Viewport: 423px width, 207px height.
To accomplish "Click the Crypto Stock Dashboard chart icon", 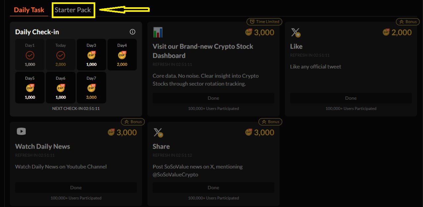I will pos(158,32).
